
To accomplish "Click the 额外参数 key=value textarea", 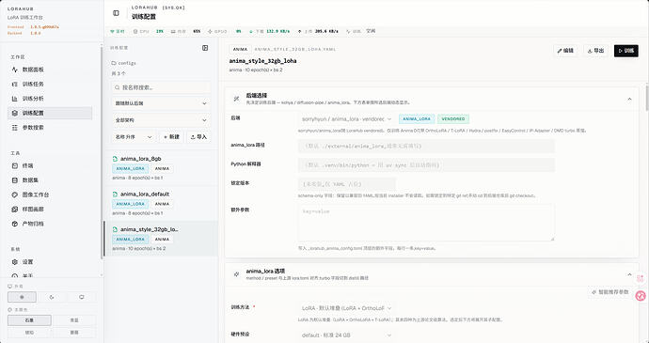I will pos(426,222).
